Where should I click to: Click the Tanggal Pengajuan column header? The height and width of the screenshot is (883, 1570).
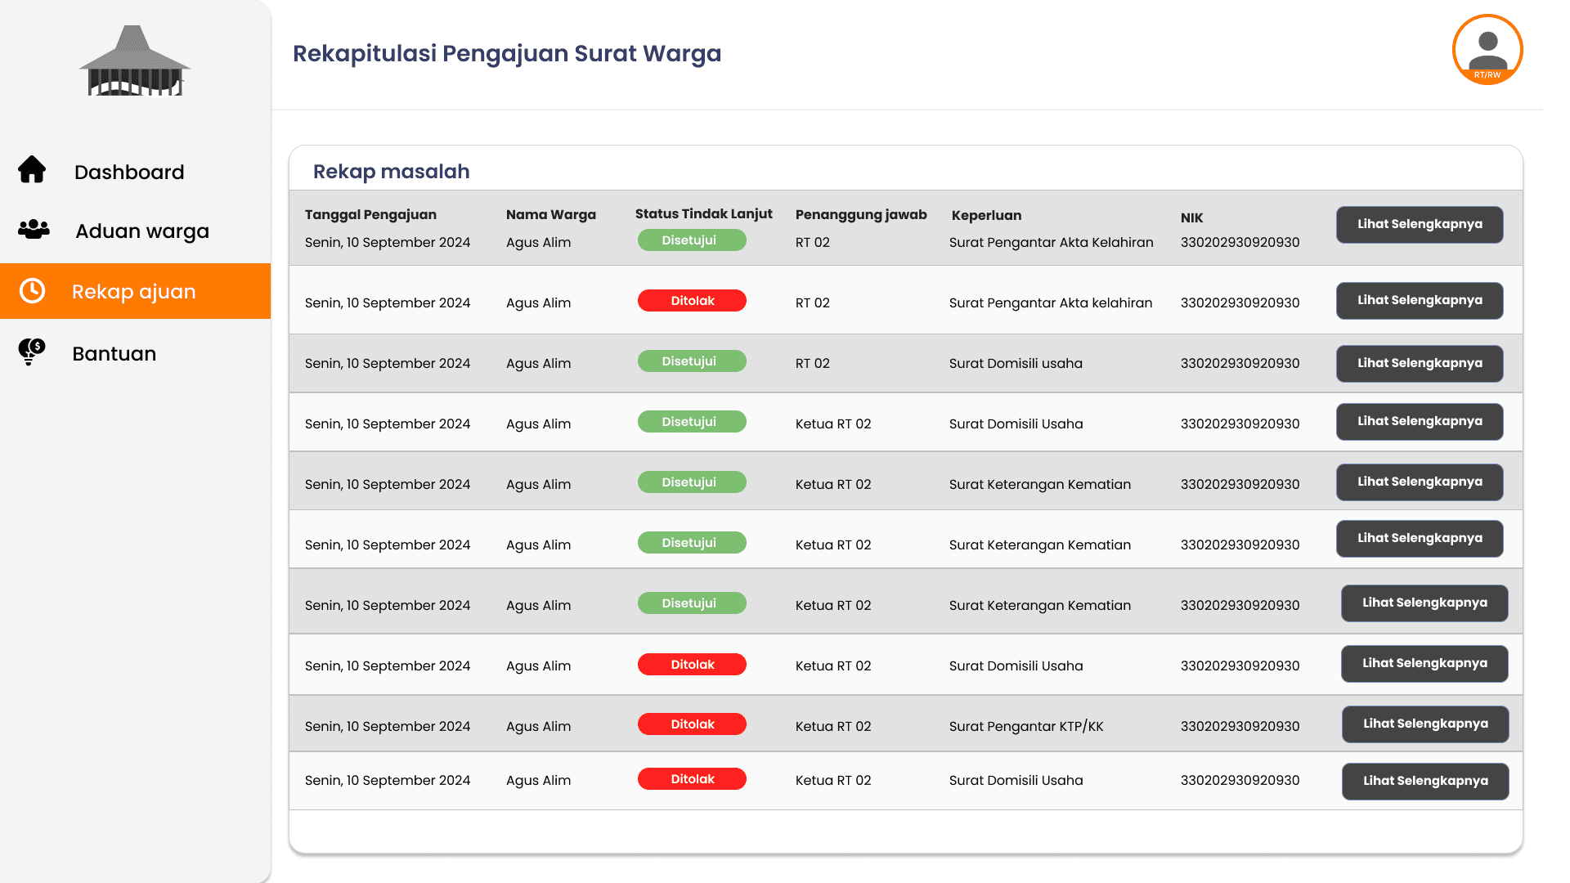[370, 215]
